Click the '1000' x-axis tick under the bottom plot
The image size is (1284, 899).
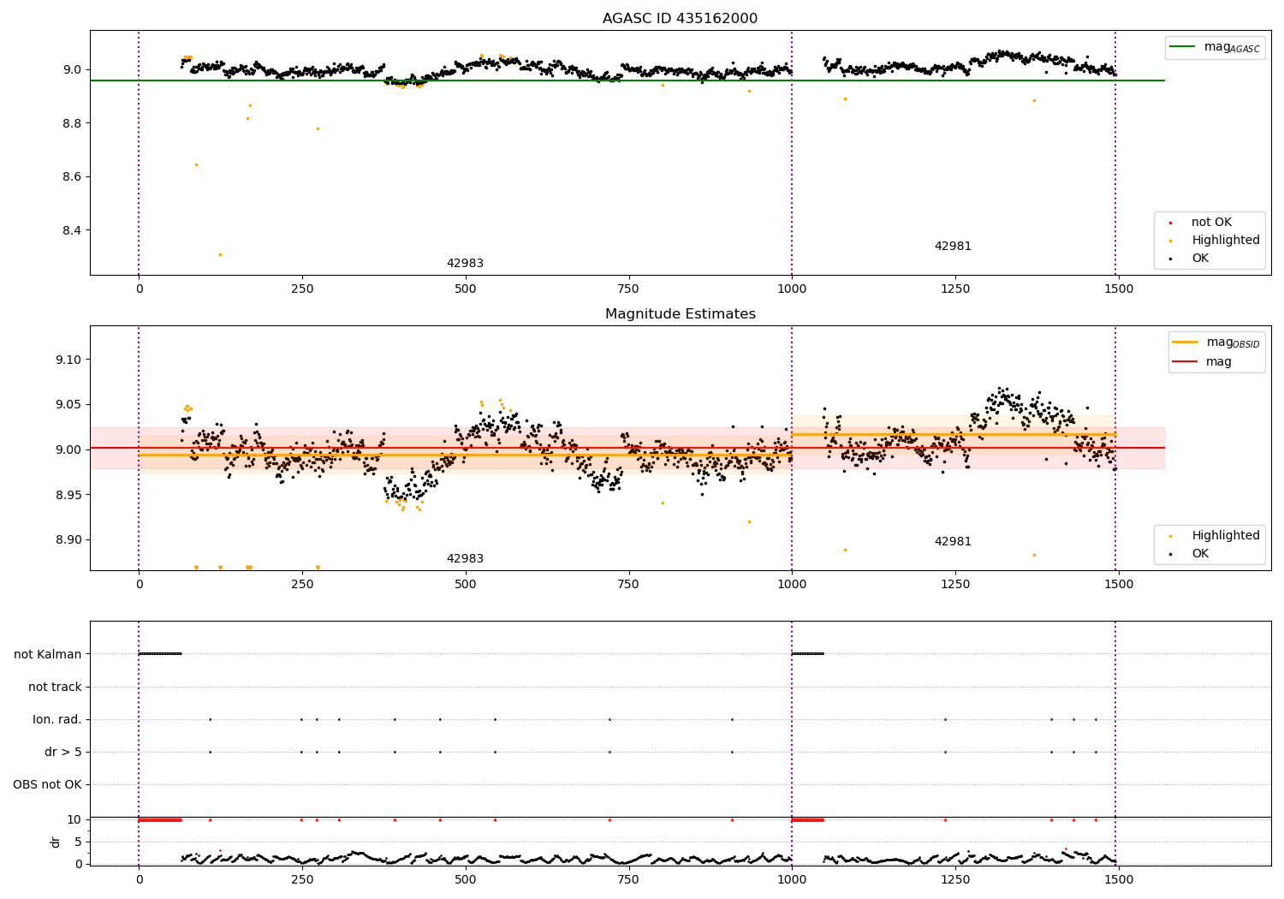point(792,880)
